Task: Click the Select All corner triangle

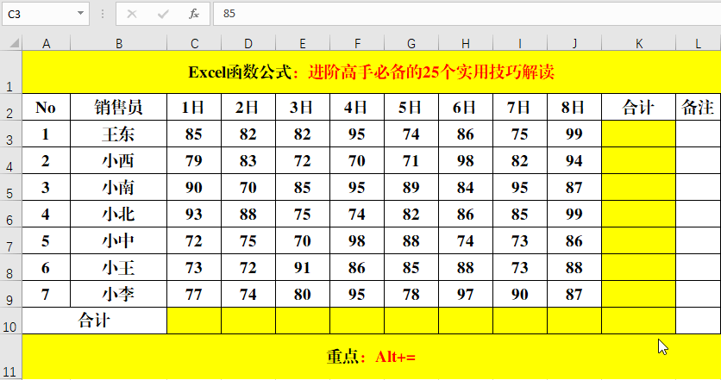Action: click(15, 43)
